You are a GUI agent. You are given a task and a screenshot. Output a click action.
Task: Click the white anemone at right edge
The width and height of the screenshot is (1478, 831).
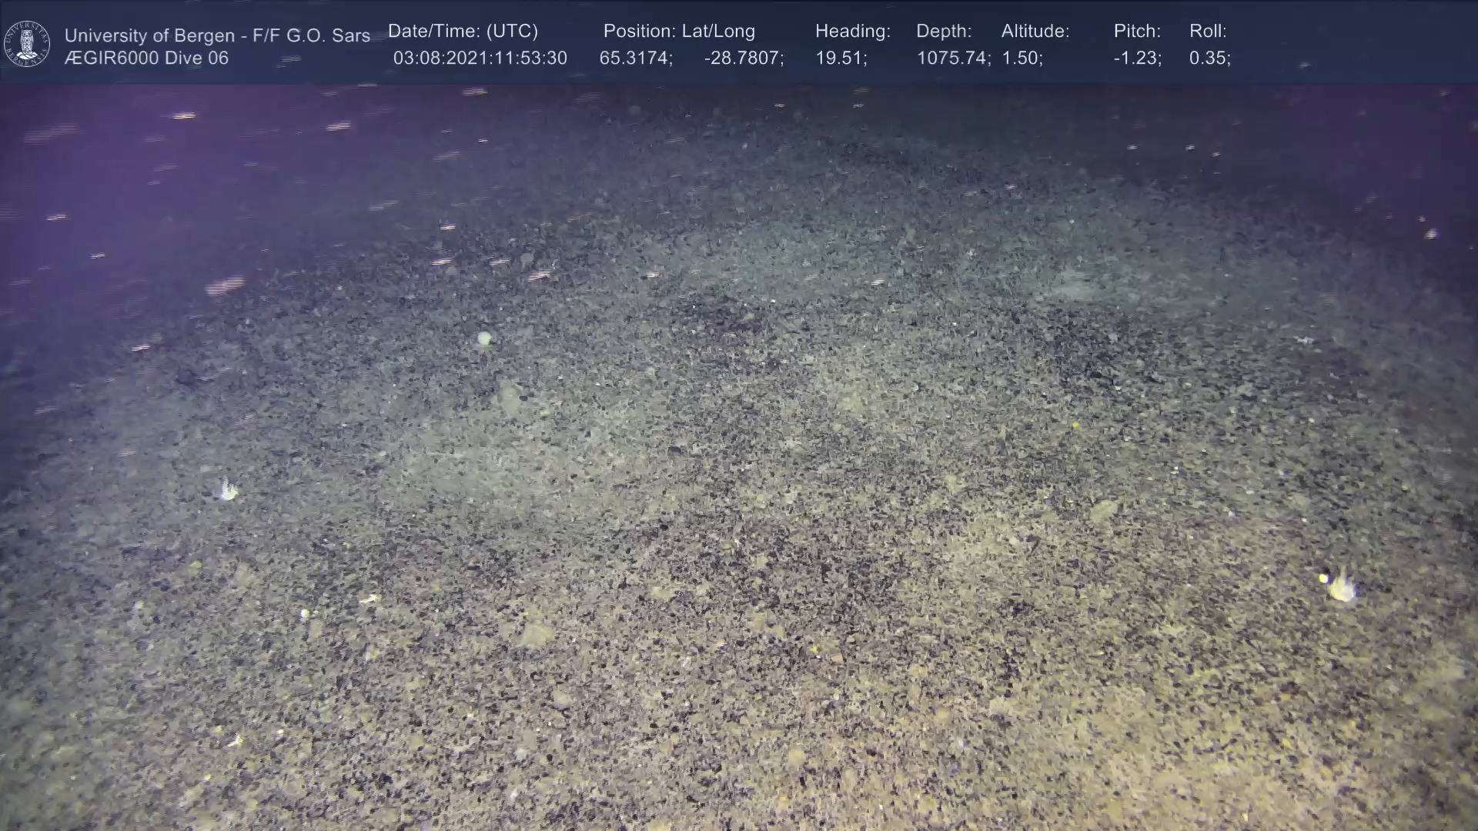[1342, 586]
